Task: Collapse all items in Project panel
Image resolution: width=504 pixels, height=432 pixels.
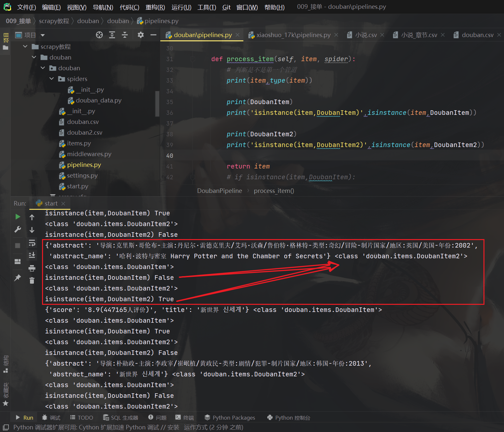Action: tap(125, 35)
